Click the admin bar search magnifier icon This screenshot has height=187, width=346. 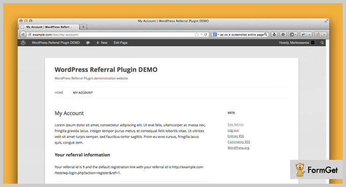coord(322,43)
